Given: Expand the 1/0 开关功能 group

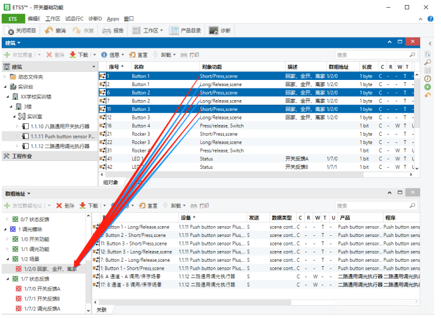Looking at the screenshot, I should pyautogui.click(x=8, y=239).
